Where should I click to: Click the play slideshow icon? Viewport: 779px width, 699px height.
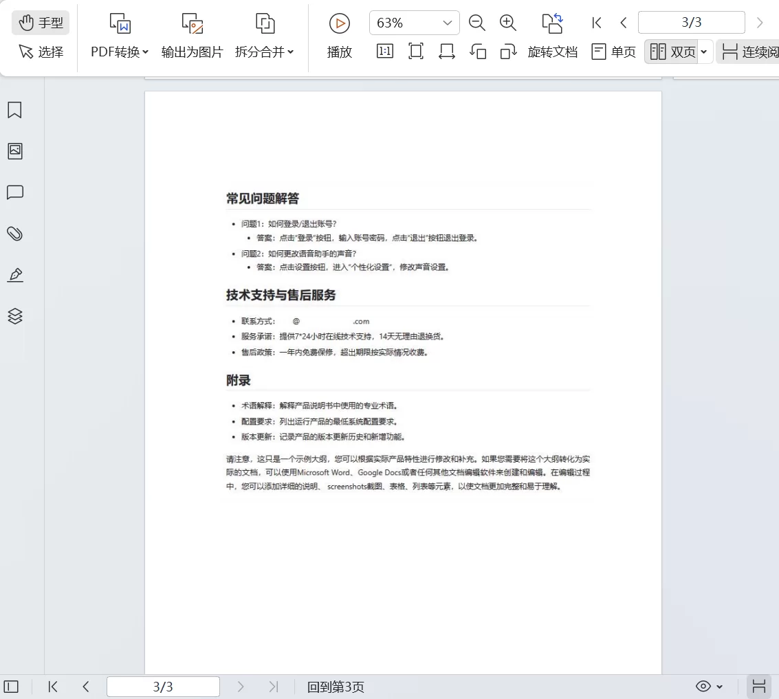coord(339,23)
